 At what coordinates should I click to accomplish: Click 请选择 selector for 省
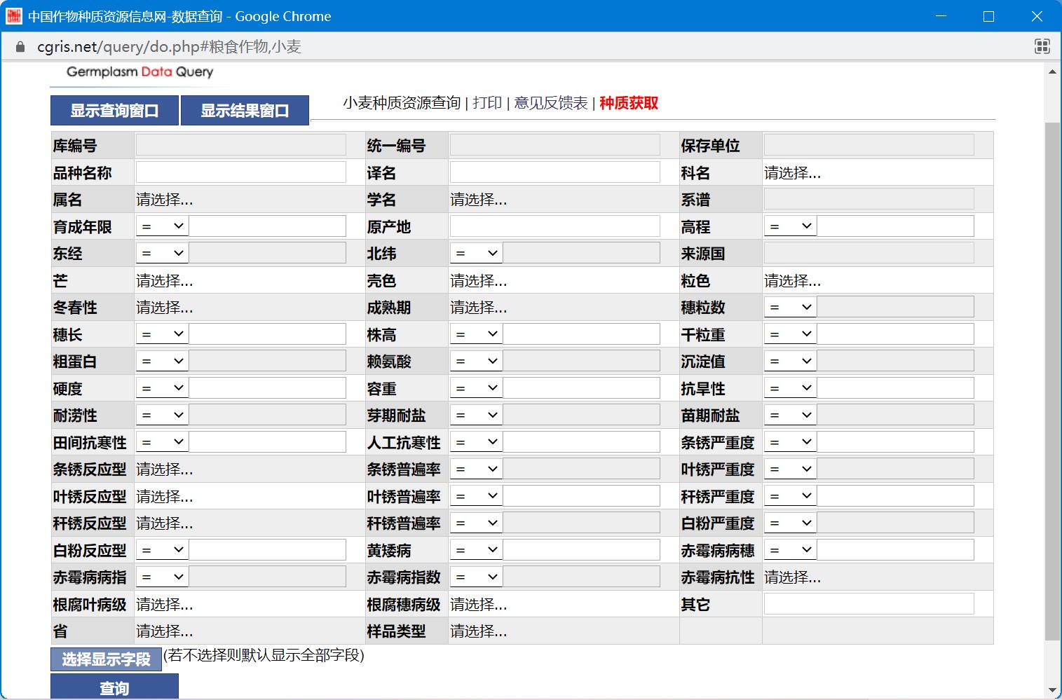[164, 631]
